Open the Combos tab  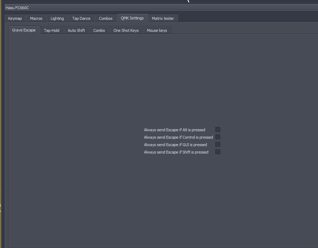point(106,18)
